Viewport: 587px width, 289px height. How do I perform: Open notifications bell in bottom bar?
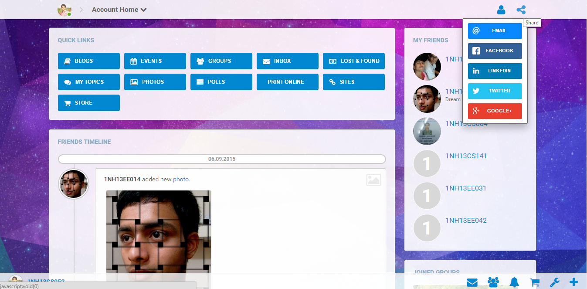click(x=514, y=282)
